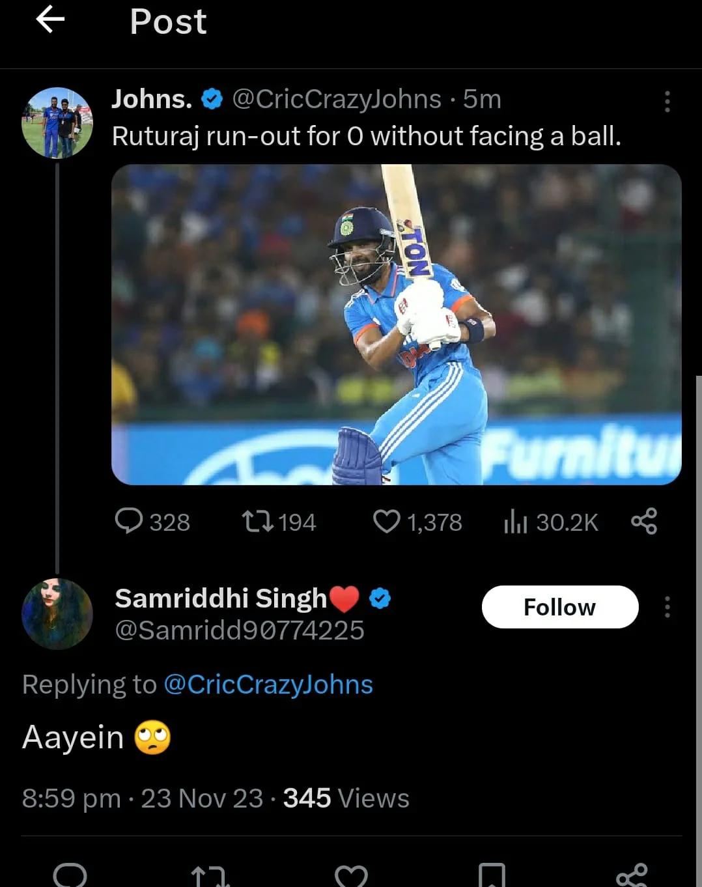Image resolution: width=702 pixels, height=887 pixels.
Task: Tap the back arrow icon
Action: pos(50,20)
